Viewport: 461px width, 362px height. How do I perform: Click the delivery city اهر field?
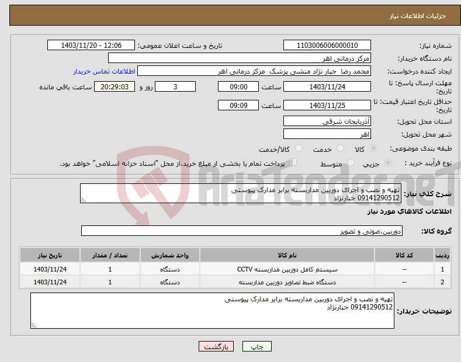[327, 134]
